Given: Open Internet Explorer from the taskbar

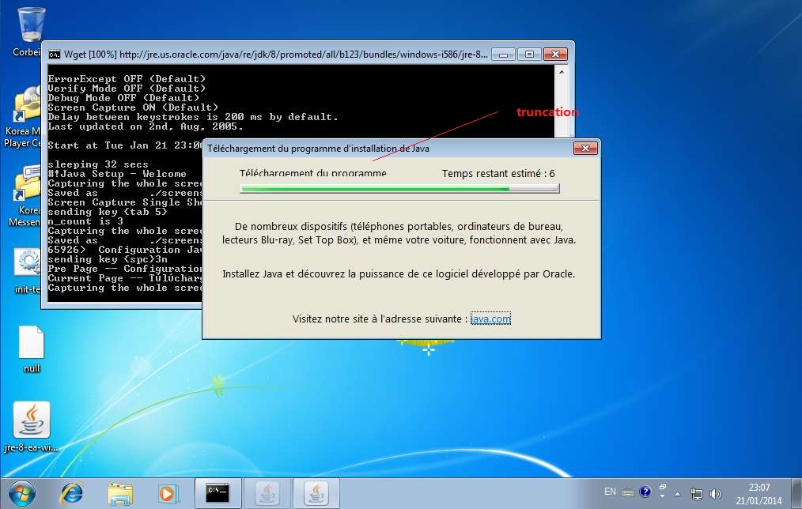Looking at the screenshot, I should tap(71, 493).
